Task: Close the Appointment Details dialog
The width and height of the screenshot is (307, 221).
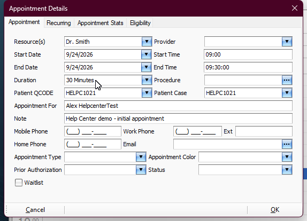Action: tap(295, 8)
